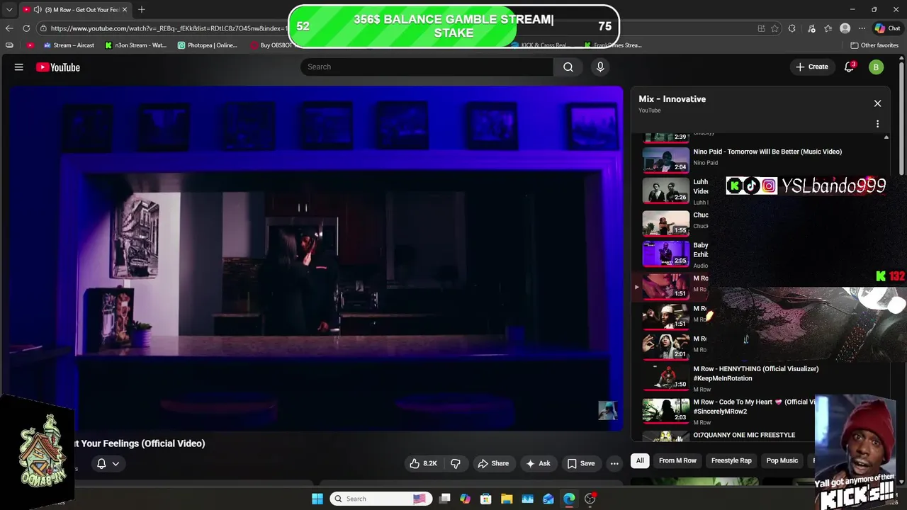Open the Photopea Online bookmark

208,45
